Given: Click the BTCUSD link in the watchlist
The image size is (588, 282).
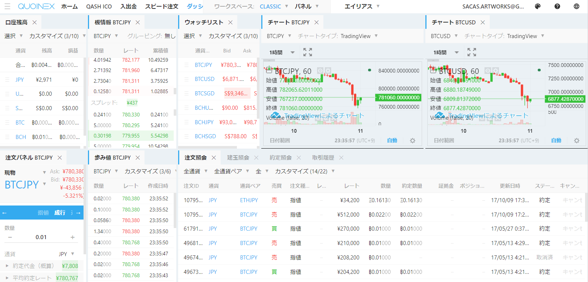Looking at the screenshot, I should click(204, 79).
